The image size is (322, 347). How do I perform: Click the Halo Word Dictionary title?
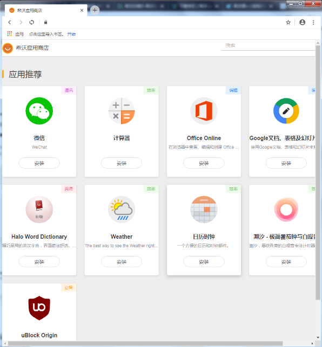[39, 237]
